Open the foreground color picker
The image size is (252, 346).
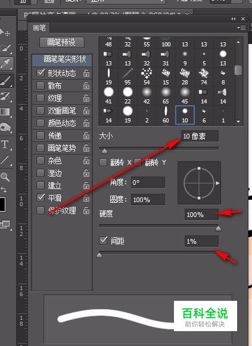click(x=2, y=205)
